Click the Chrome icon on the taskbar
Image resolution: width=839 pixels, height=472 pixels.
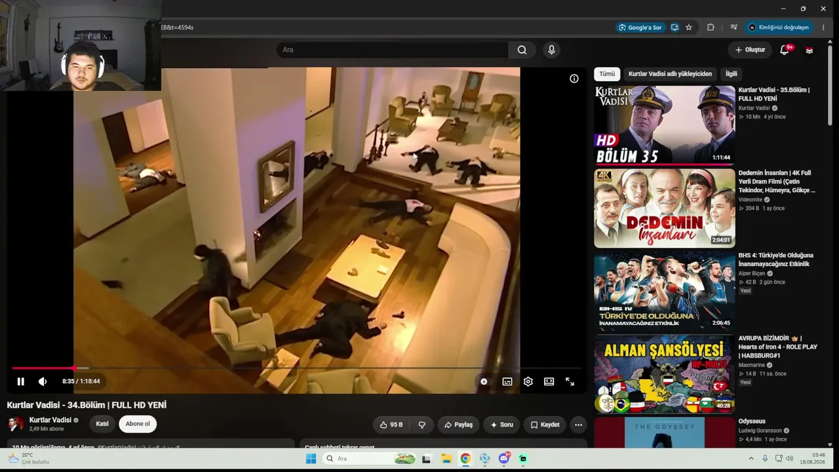[465, 459]
